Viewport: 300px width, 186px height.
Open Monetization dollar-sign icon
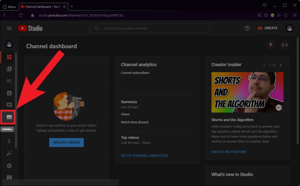point(9,141)
